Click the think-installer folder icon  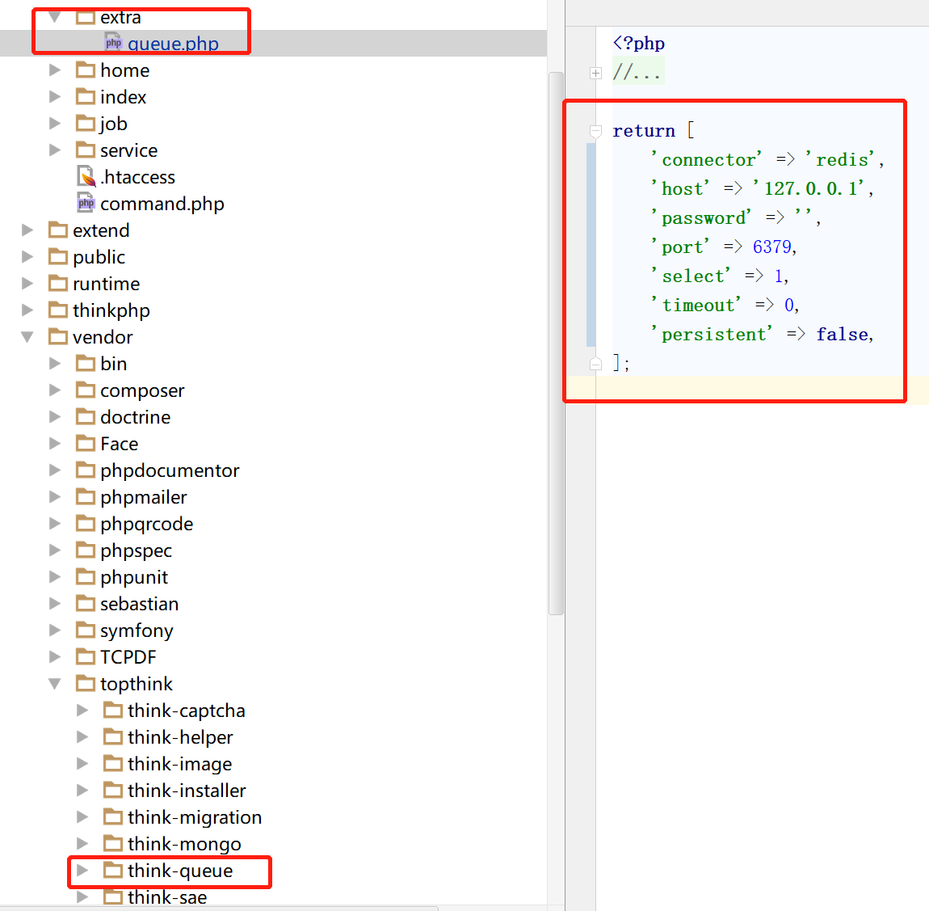coord(113,790)
